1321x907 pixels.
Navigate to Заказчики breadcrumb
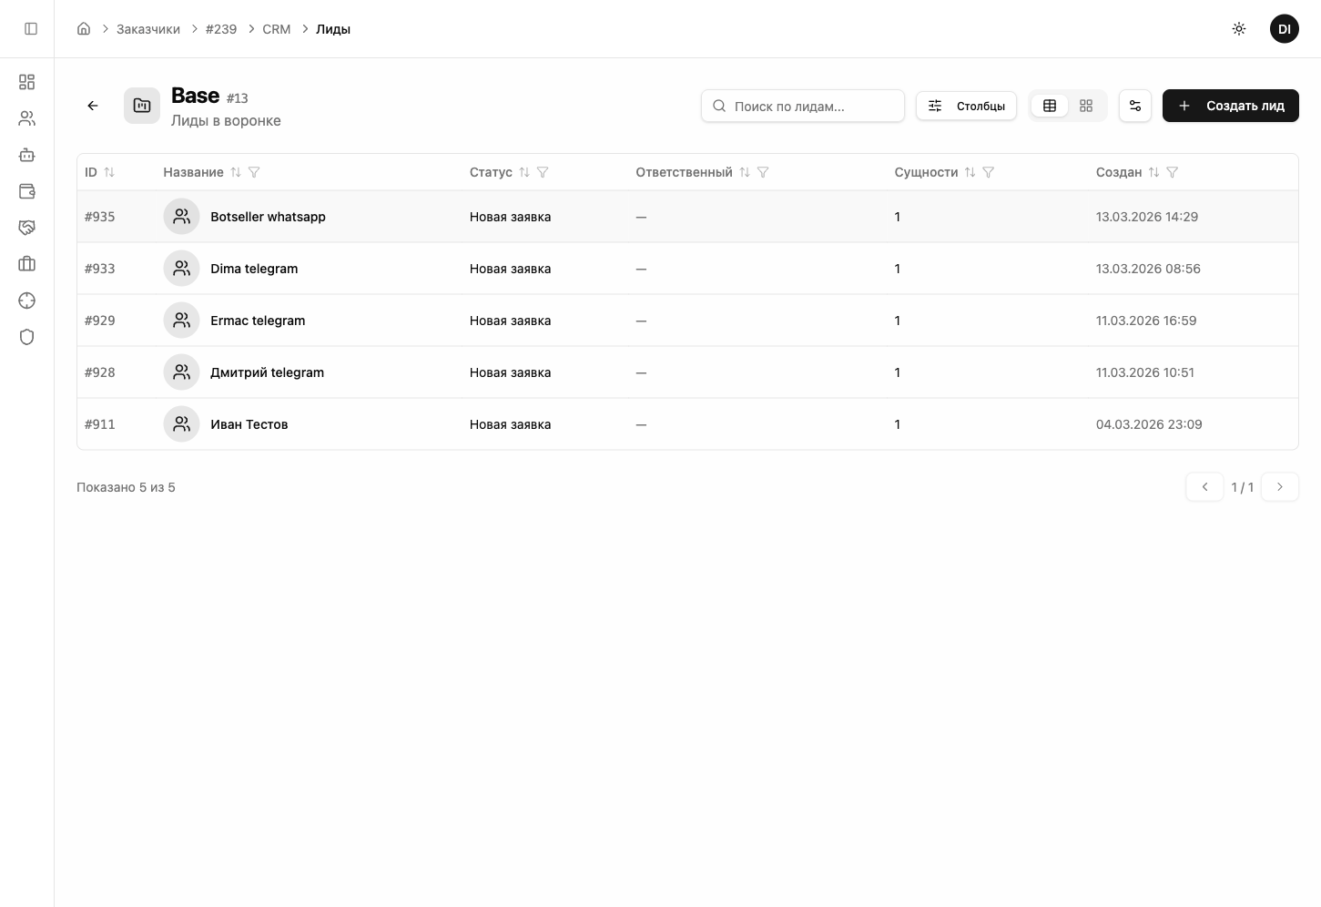click(148, 29)
